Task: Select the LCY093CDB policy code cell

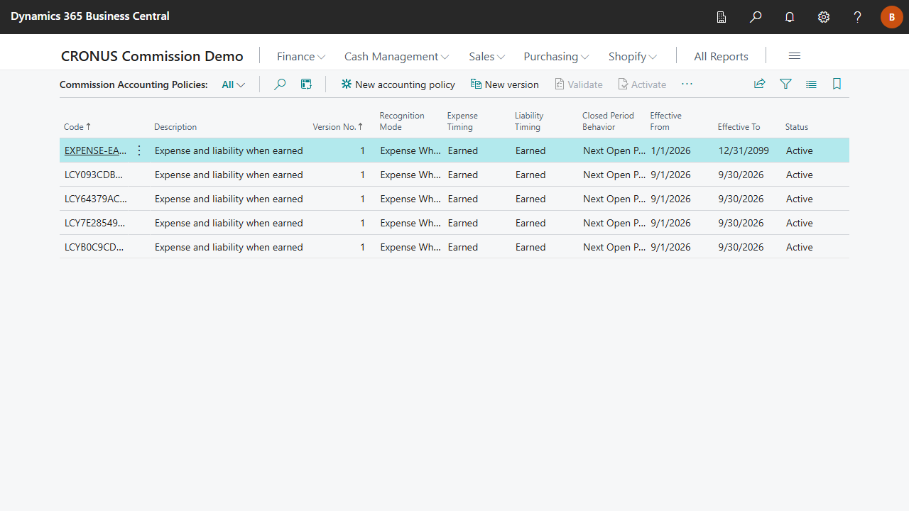Action: click(94, 175)
